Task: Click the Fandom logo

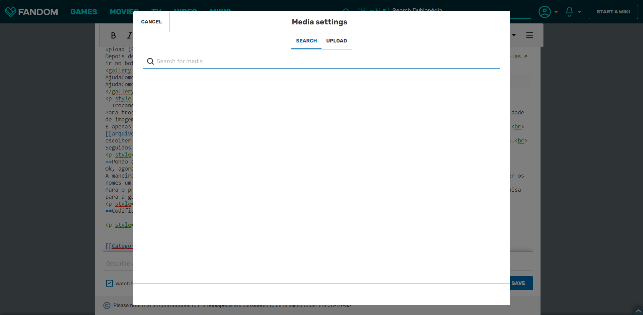Action: (31, 12)
